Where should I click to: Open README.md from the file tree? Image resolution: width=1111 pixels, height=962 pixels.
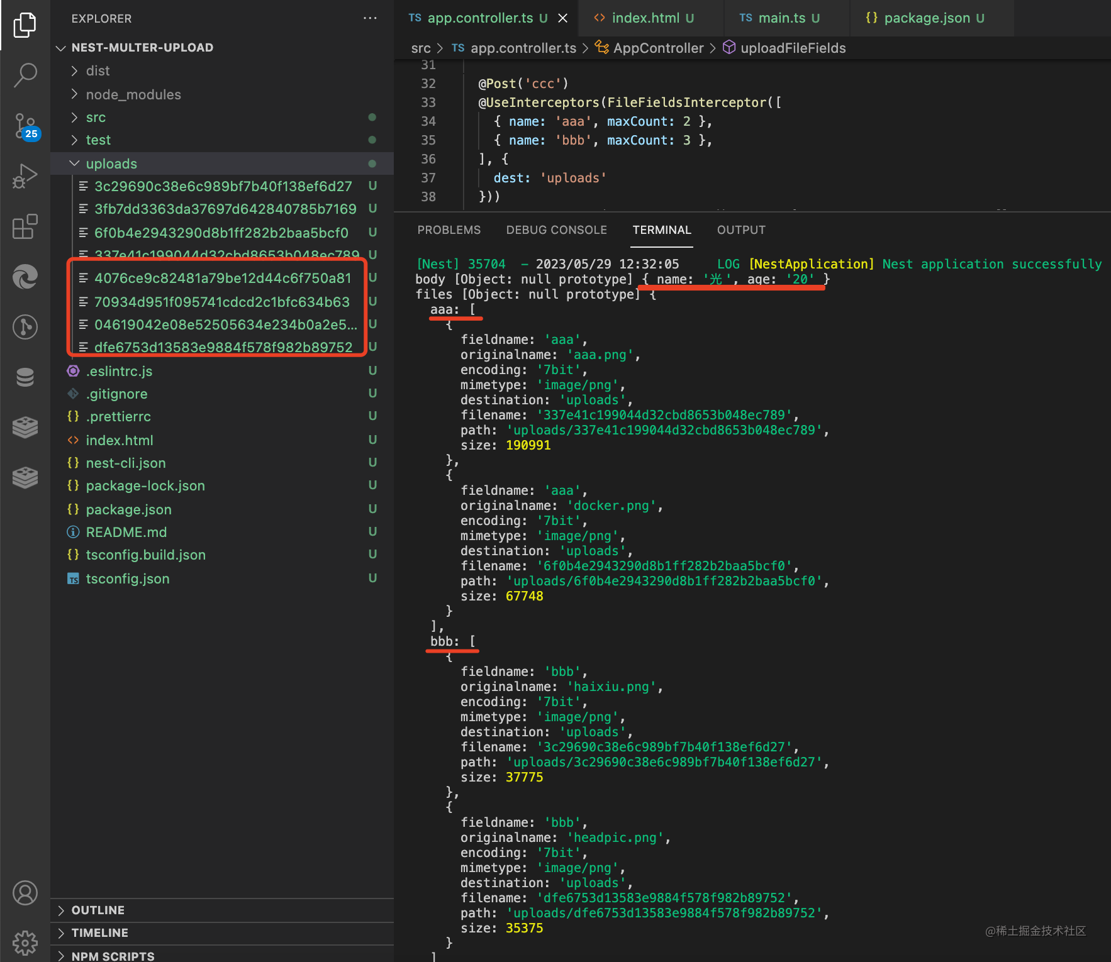pyautogui.click(x=126, y=533)
